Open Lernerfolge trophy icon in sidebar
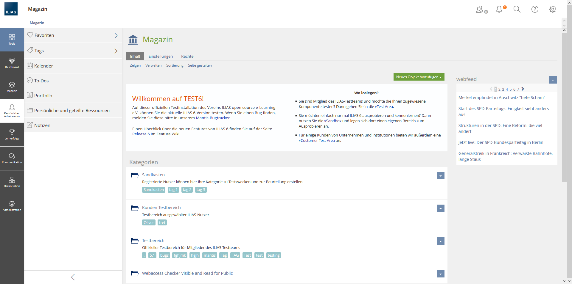 click(12, 134)
